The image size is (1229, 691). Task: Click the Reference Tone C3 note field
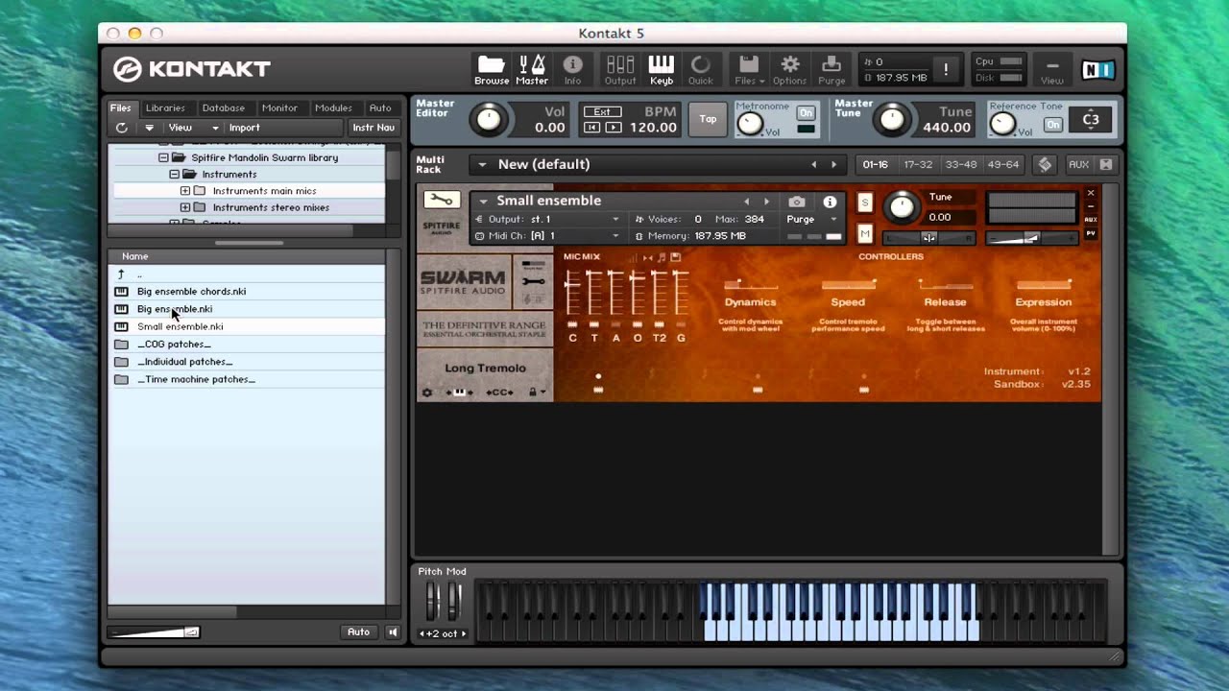pyautogui.click(x=1091, y=120)
